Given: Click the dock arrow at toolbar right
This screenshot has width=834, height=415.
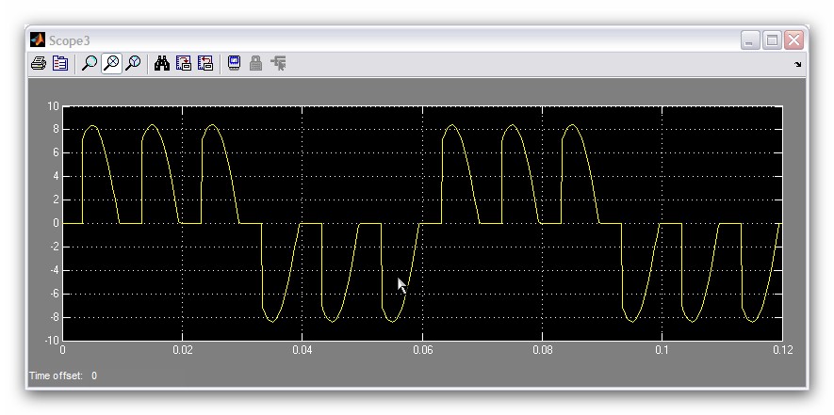Looking at the screenshot, I should (x=797, y=65).
